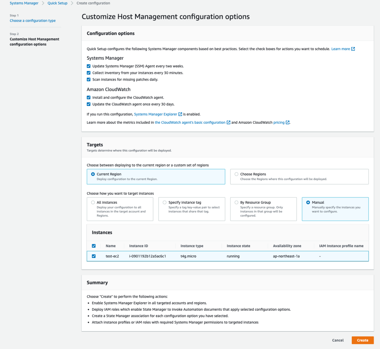
Task: Open the Systems Manager Explorer link
Action: [155, 114]
